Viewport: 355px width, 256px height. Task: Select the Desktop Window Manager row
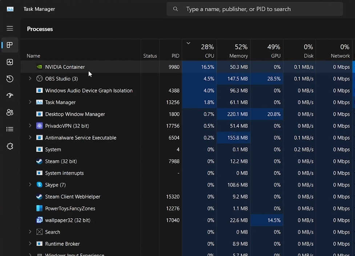[x=75, y=114]
